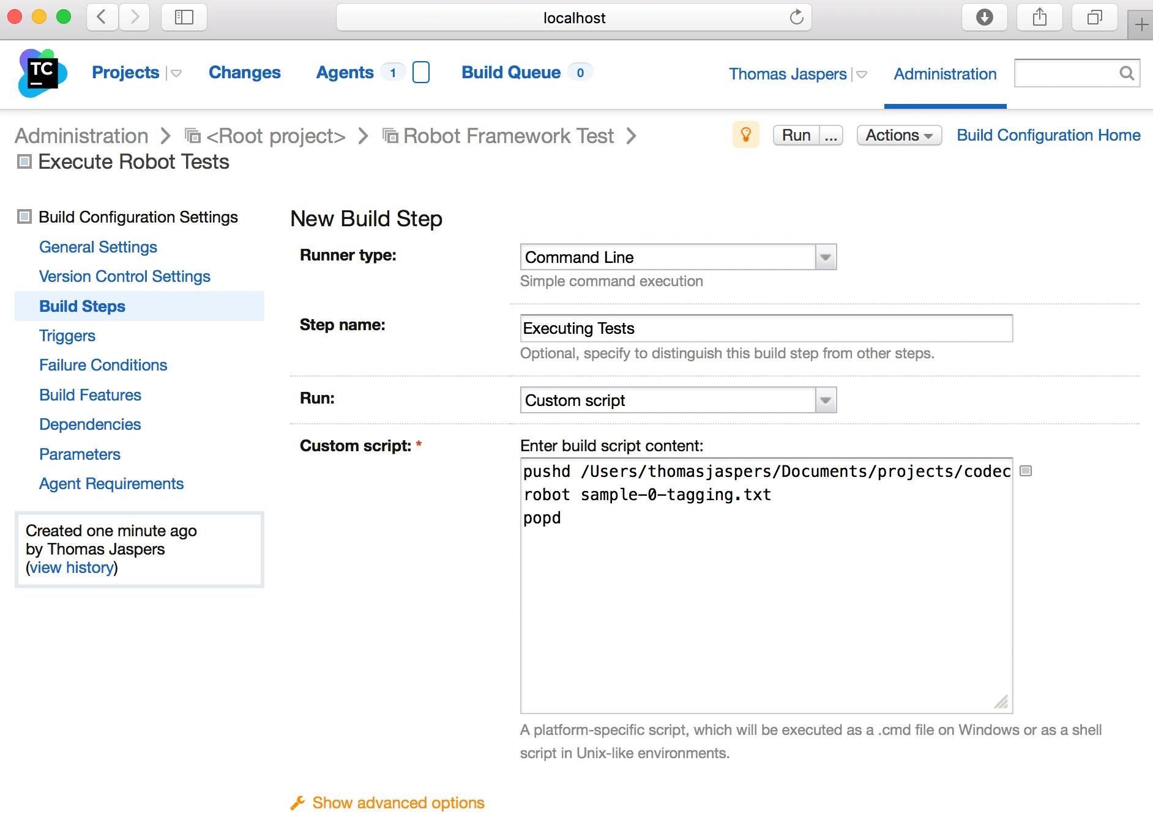Click the Agents count badge 1
This screenshot has height=834, width=1153.
pyautogui.click(x=393, y=73)
